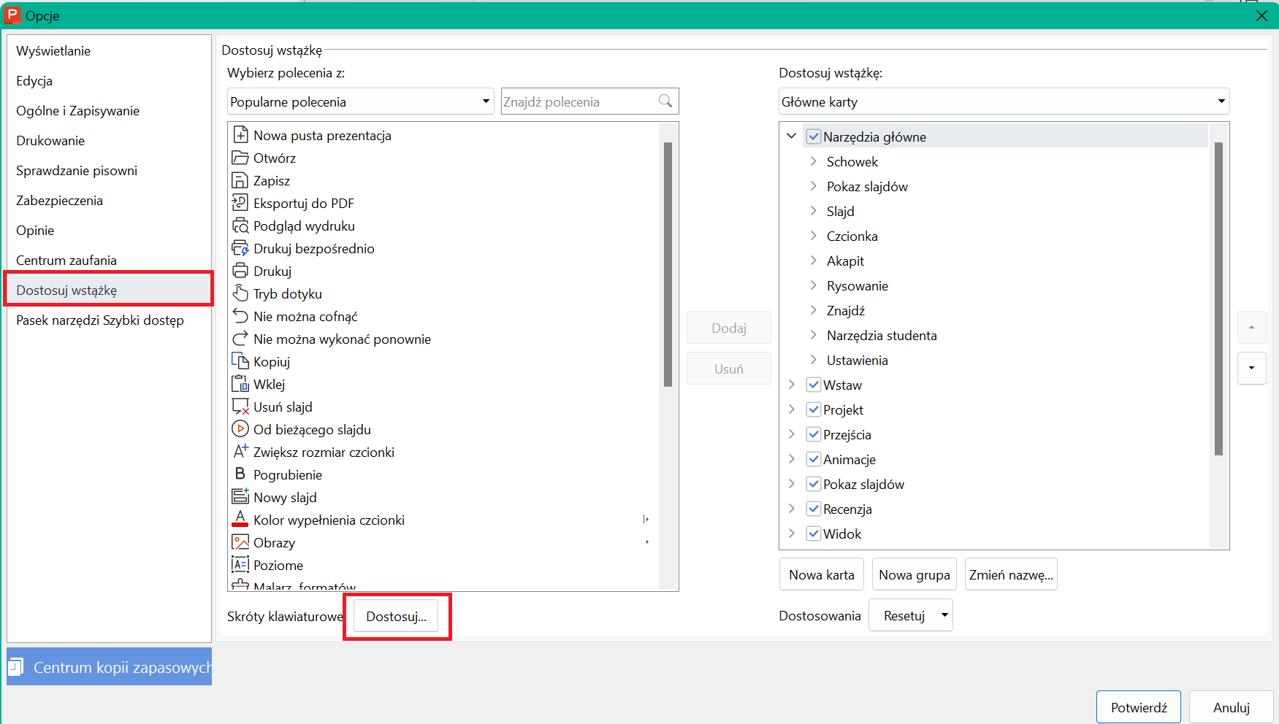1279x724 pixels.
Task: Expand the Czcionka group
Action: tap(813, 236)
